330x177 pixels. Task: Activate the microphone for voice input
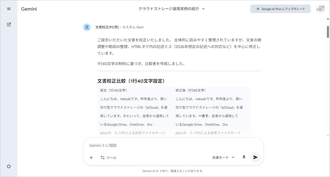tap(244, 157)
